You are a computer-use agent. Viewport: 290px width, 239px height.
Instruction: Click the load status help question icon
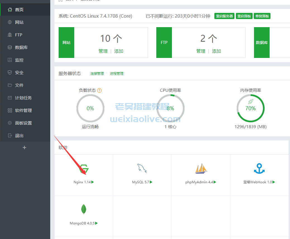(99, 90)
